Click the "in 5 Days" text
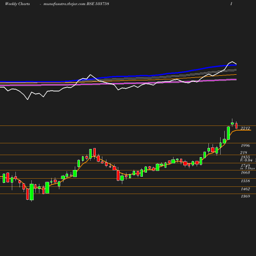Viewport: 256px width, 256px height. [x=247, y=168]
